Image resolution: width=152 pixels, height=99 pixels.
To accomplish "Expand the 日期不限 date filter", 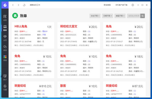I will tap(107, 16).
